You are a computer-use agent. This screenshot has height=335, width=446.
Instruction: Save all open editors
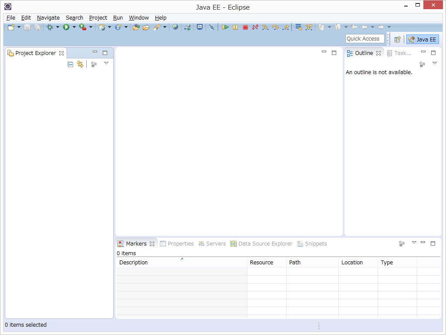[x=37, y=27]
